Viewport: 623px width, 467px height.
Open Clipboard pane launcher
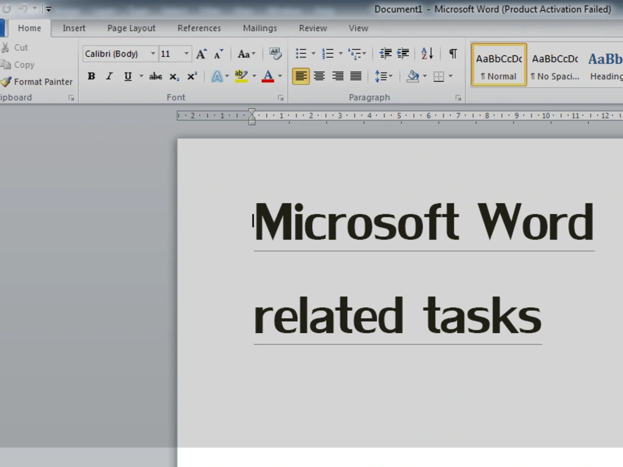click(71, 98)
